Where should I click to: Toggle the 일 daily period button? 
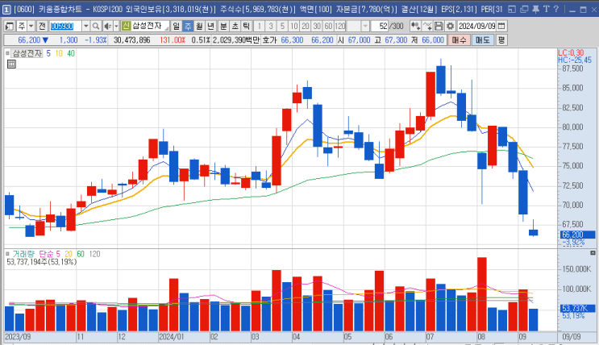[176, 26]
